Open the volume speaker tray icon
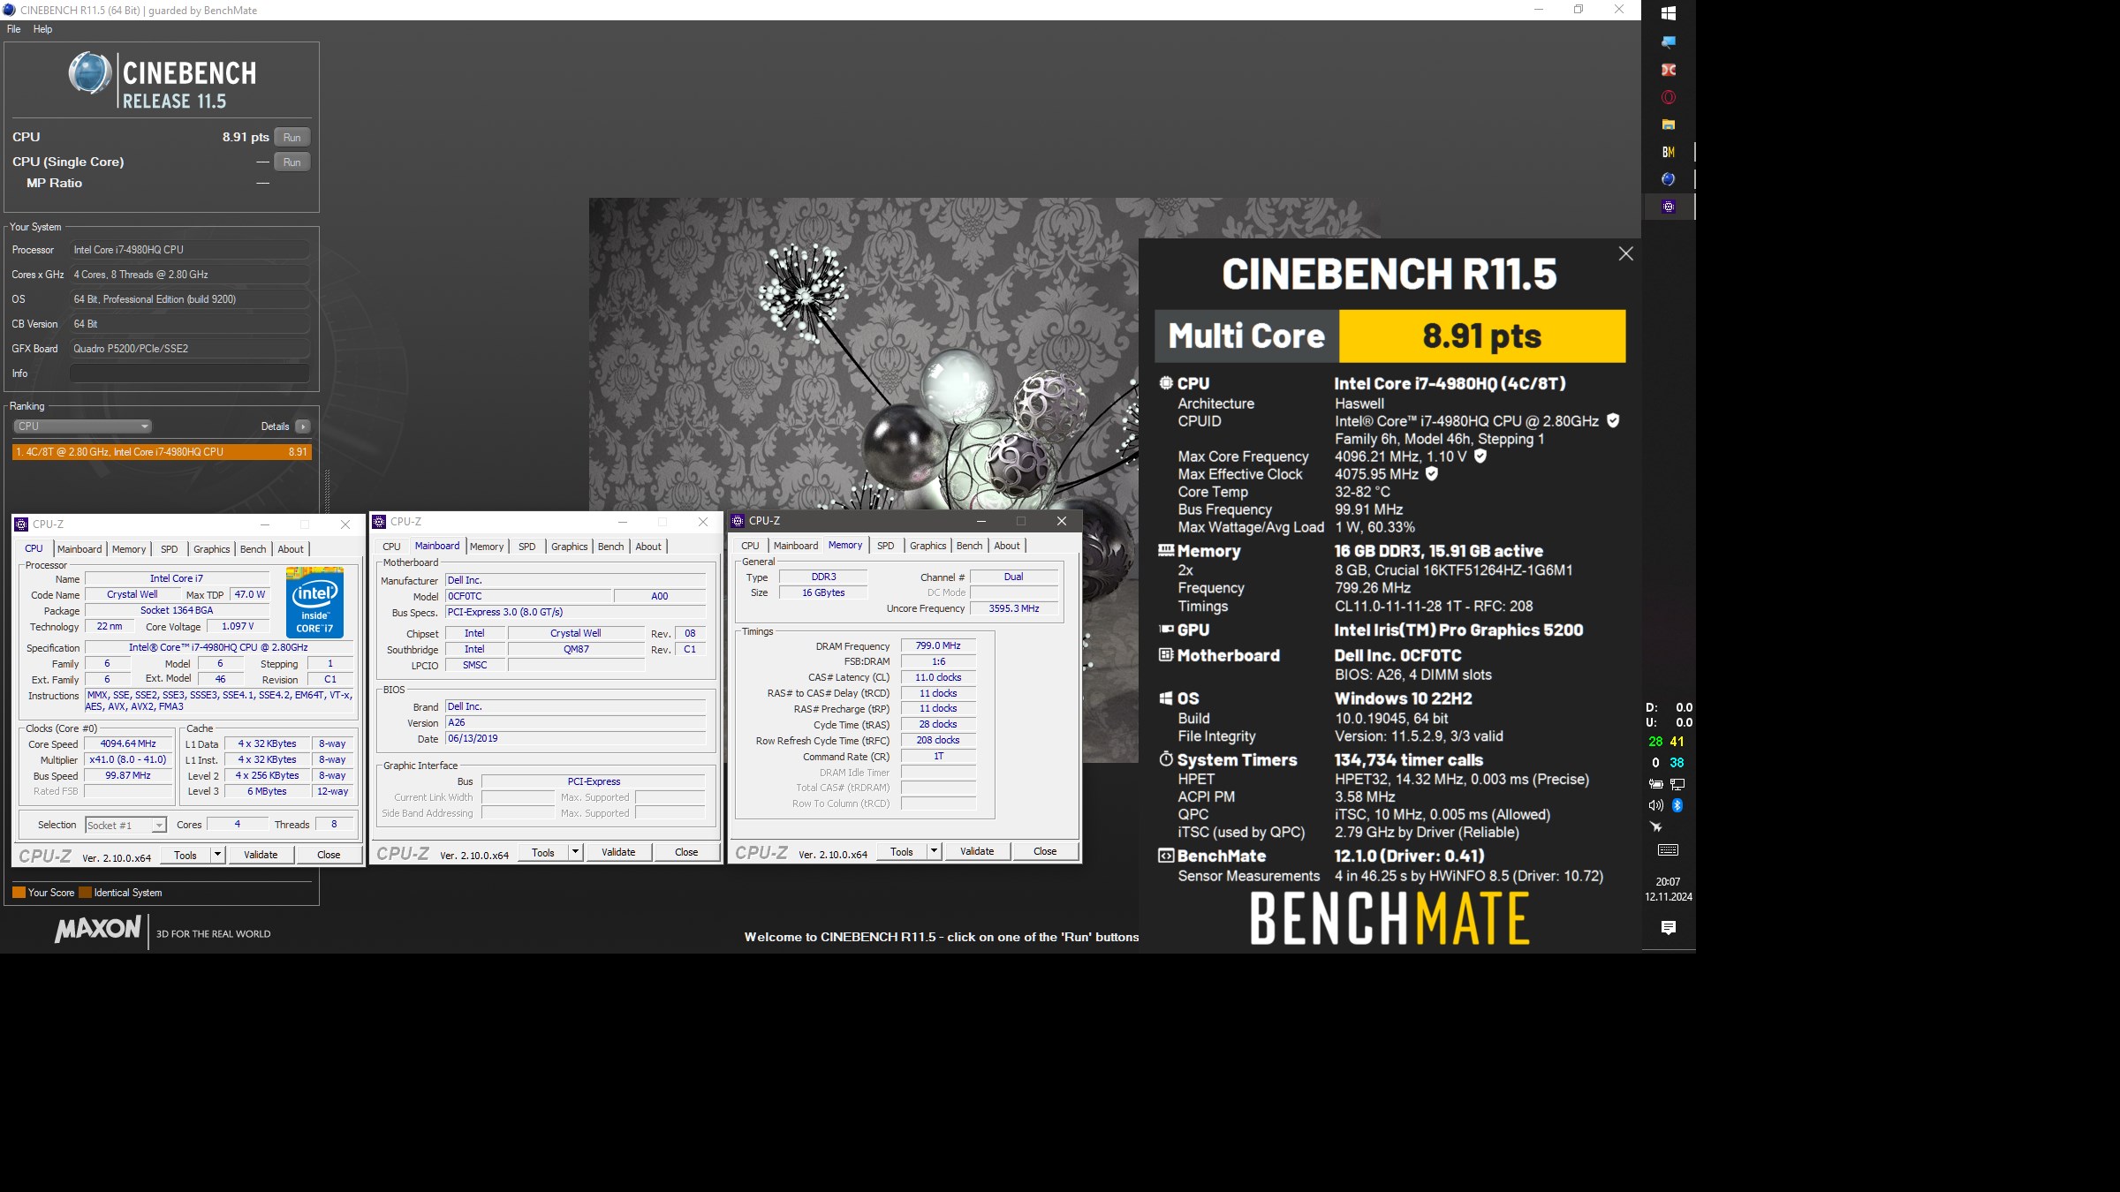Screen dimensions: 2120x1192 pyautogui.click(x=1655, y=805)
